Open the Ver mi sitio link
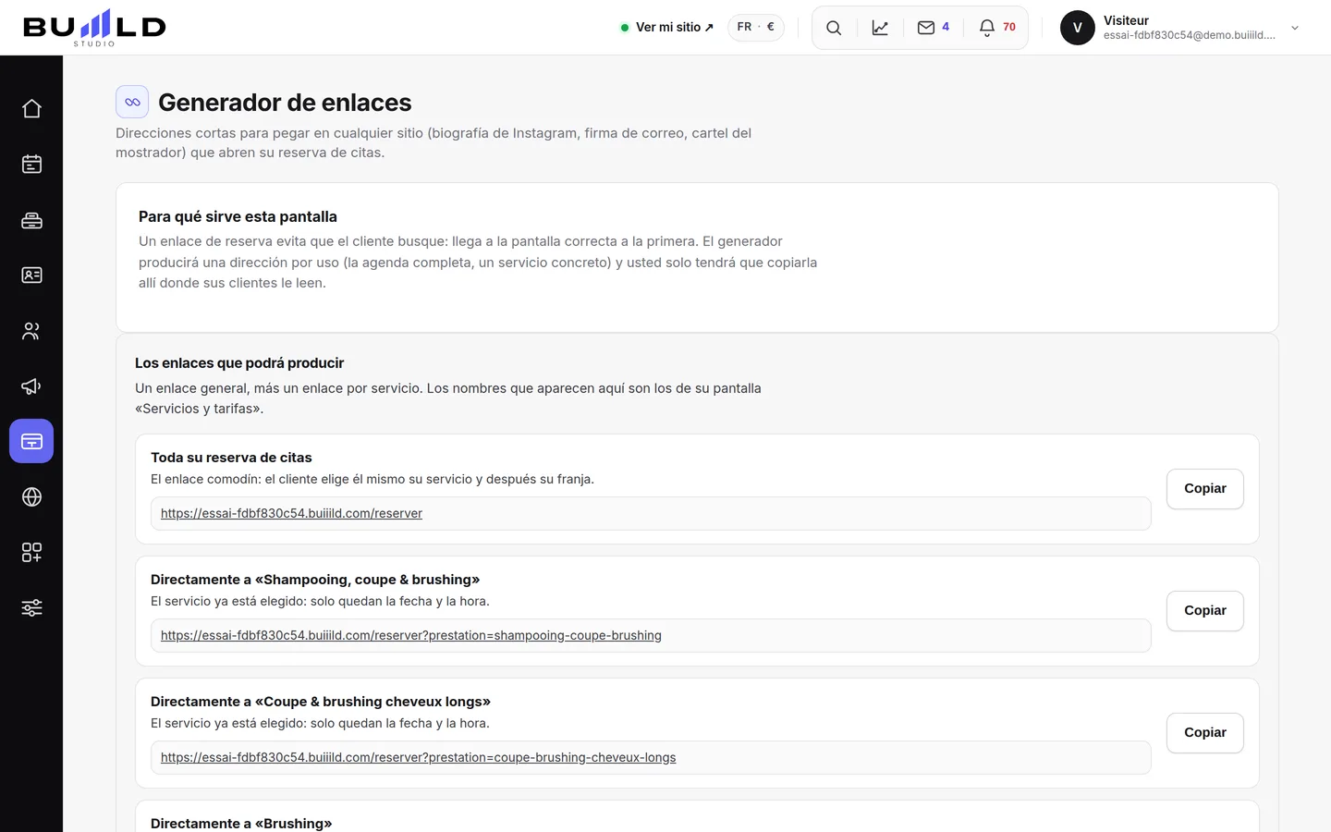The image size is (1331, 832). click(667, 28)
